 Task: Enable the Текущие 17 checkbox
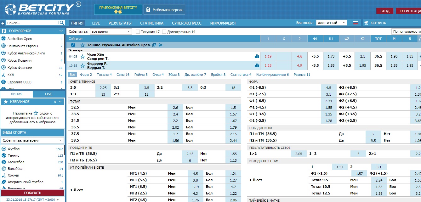(x=138, y=32)
